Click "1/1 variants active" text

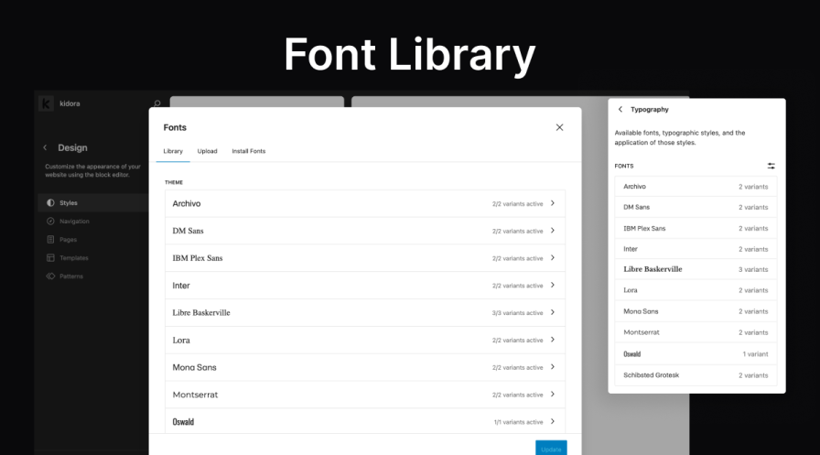[518, 422]
